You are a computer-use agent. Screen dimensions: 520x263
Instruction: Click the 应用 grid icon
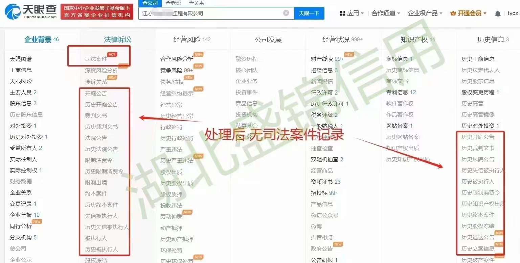tap(342, 13)
